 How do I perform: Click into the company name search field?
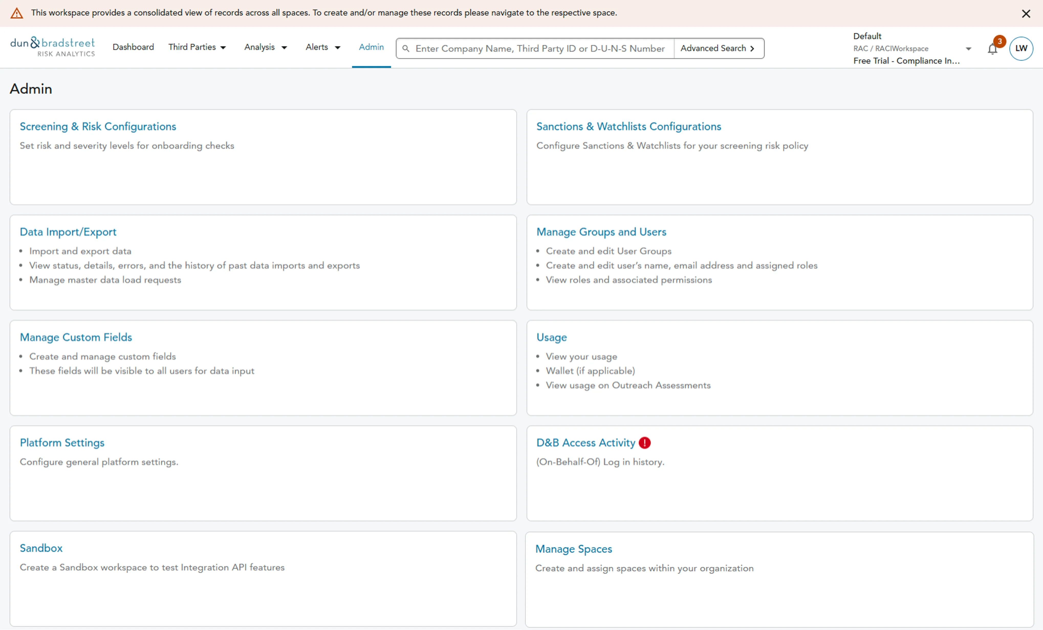point(540,49)
